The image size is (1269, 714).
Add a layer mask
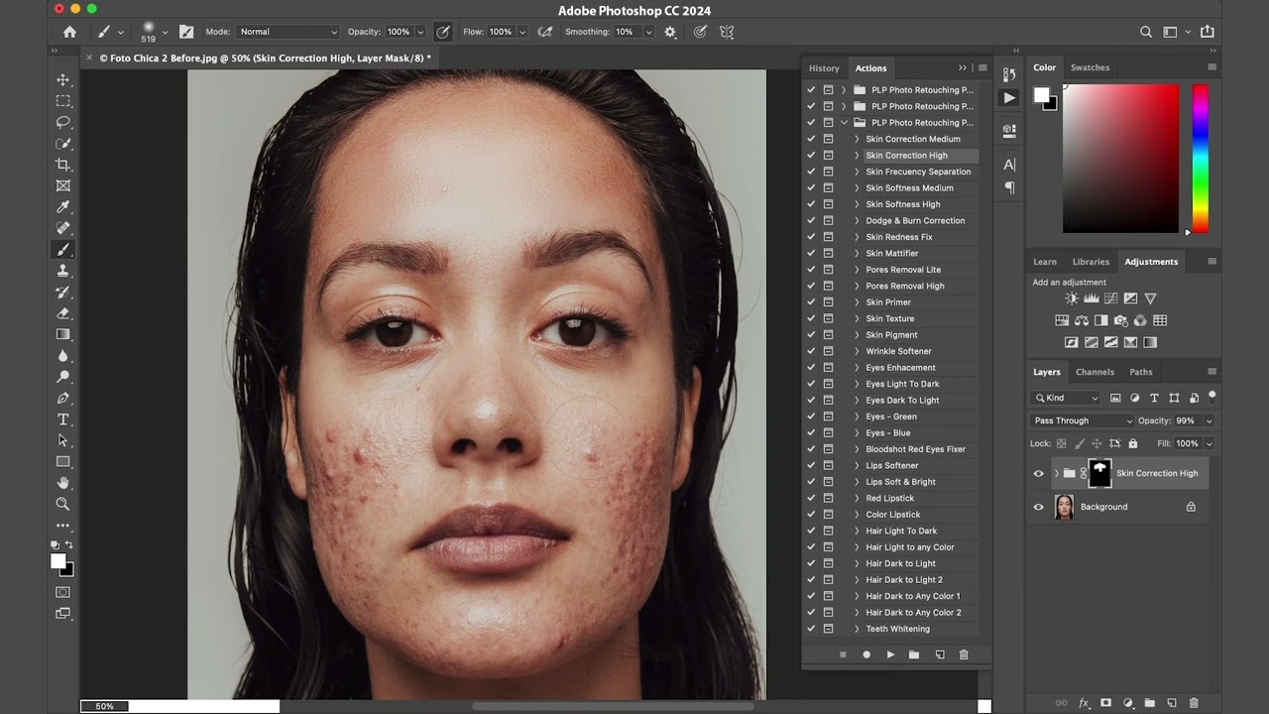coord(1105,703)
